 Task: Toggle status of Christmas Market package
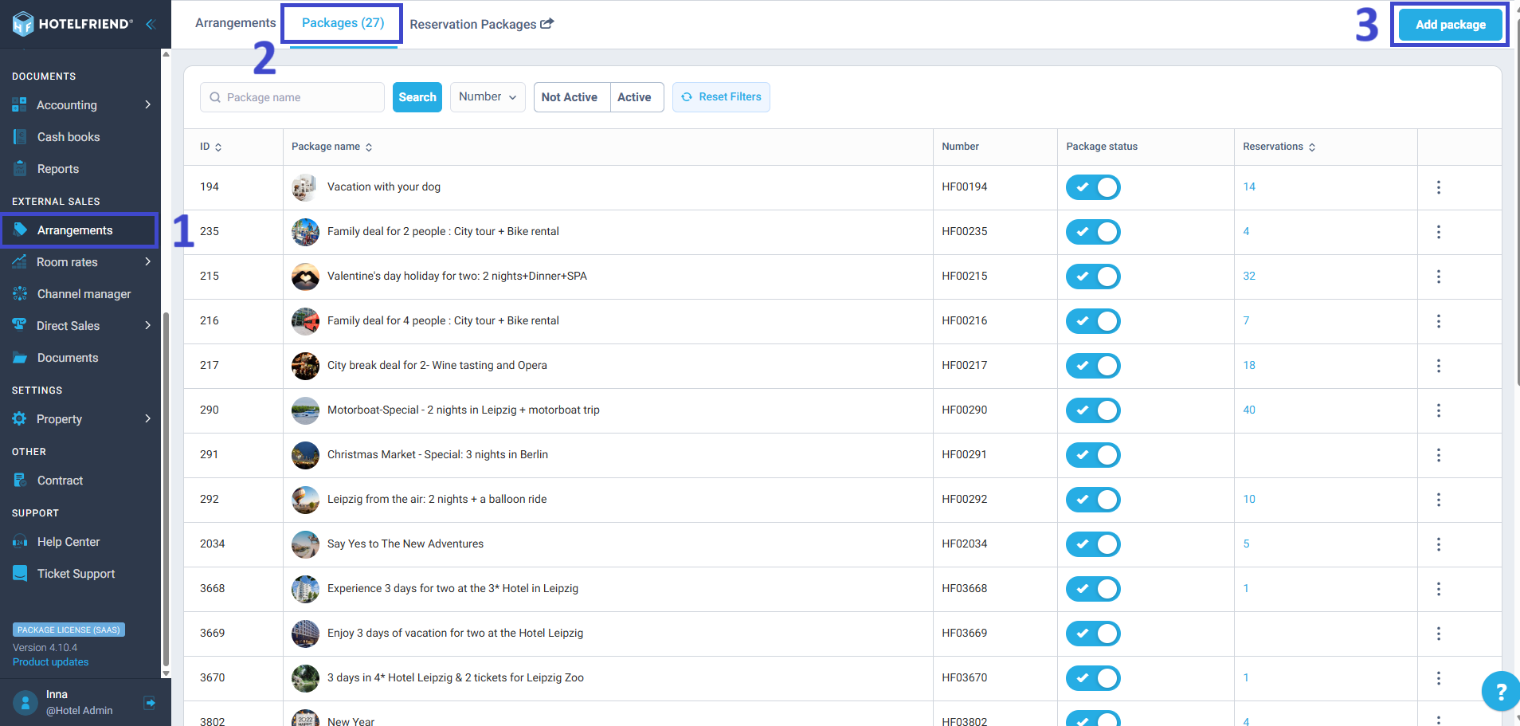1093,455
